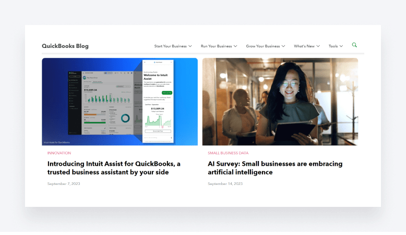This screenshot has width=406, height=235.
Task: Click the search magnifier icon
Action: click(x=355, y=45)
